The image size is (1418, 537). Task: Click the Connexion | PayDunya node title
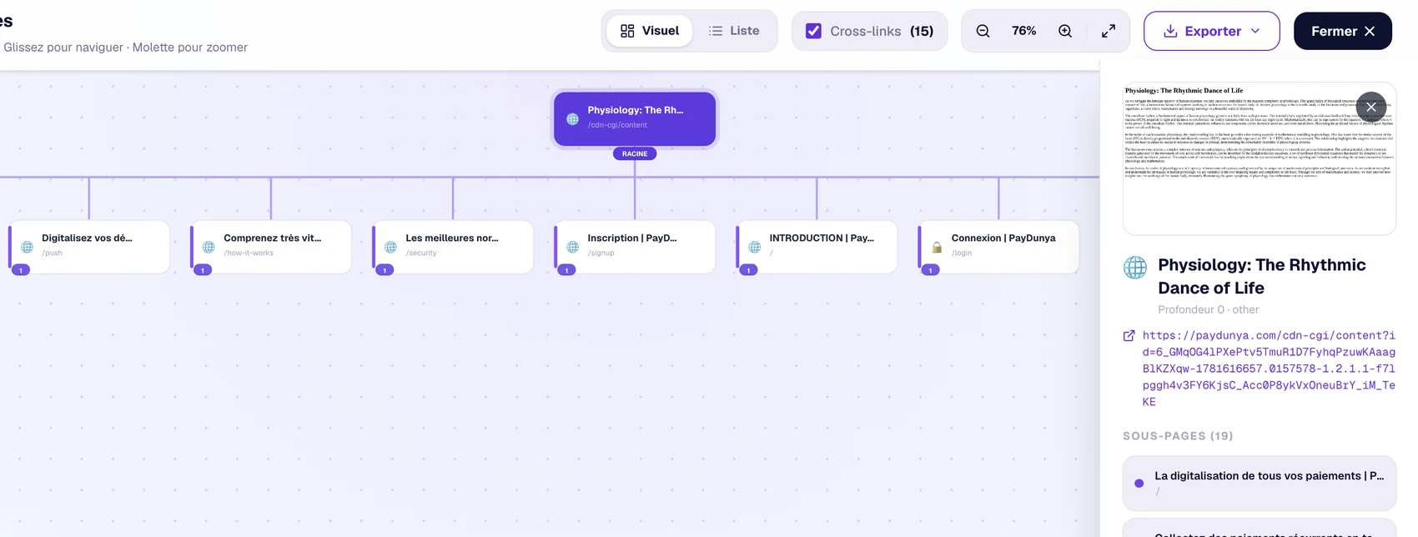pyautogui.click(x=1003, y=238)
